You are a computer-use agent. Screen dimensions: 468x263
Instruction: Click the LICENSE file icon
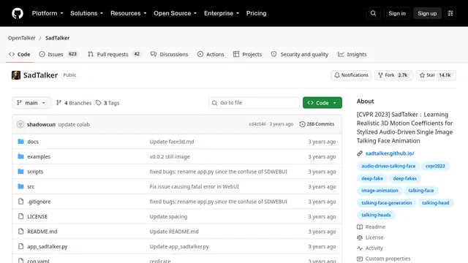(x=20, y=216)
